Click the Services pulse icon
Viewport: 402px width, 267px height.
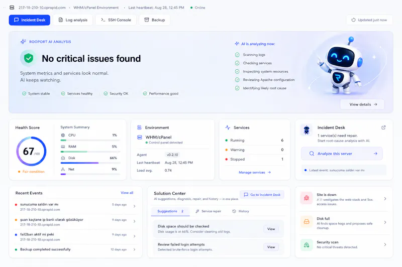[228, 127]
